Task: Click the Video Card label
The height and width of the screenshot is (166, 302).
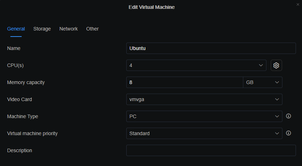Action: click(20, 99)
